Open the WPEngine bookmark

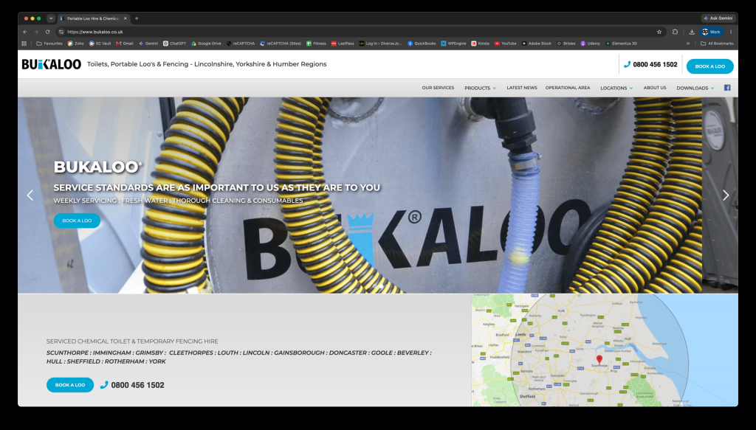pos(453,44)
